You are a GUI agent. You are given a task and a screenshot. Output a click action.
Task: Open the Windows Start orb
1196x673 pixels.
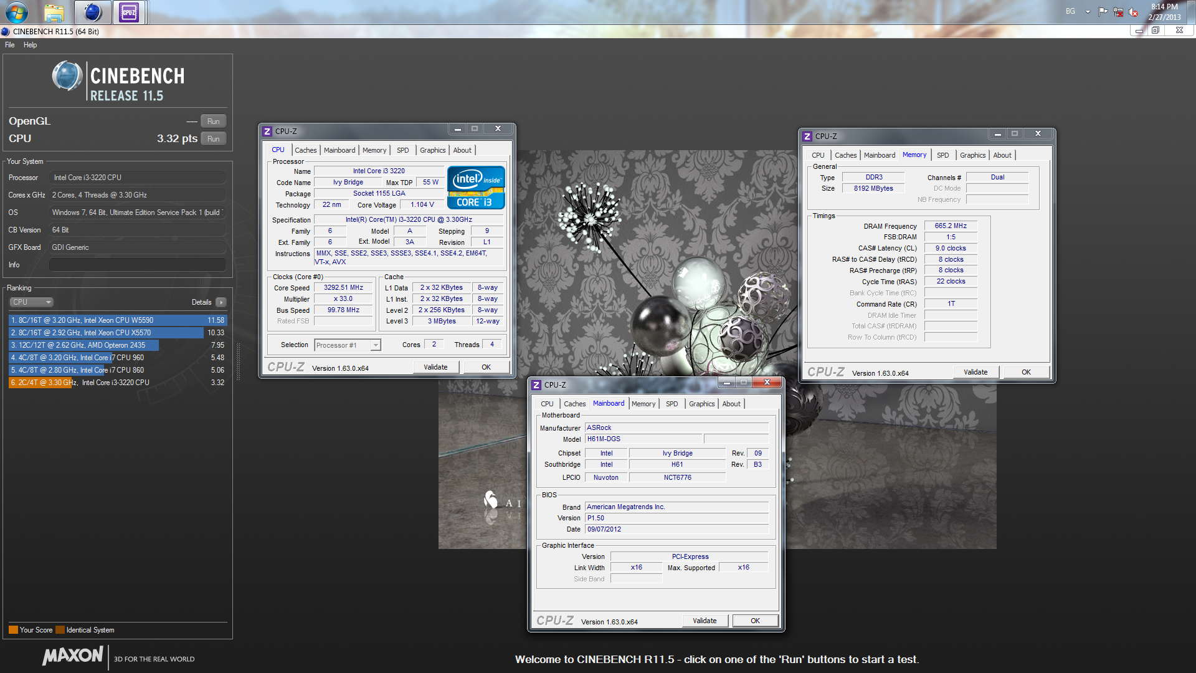tap(16, 12)
